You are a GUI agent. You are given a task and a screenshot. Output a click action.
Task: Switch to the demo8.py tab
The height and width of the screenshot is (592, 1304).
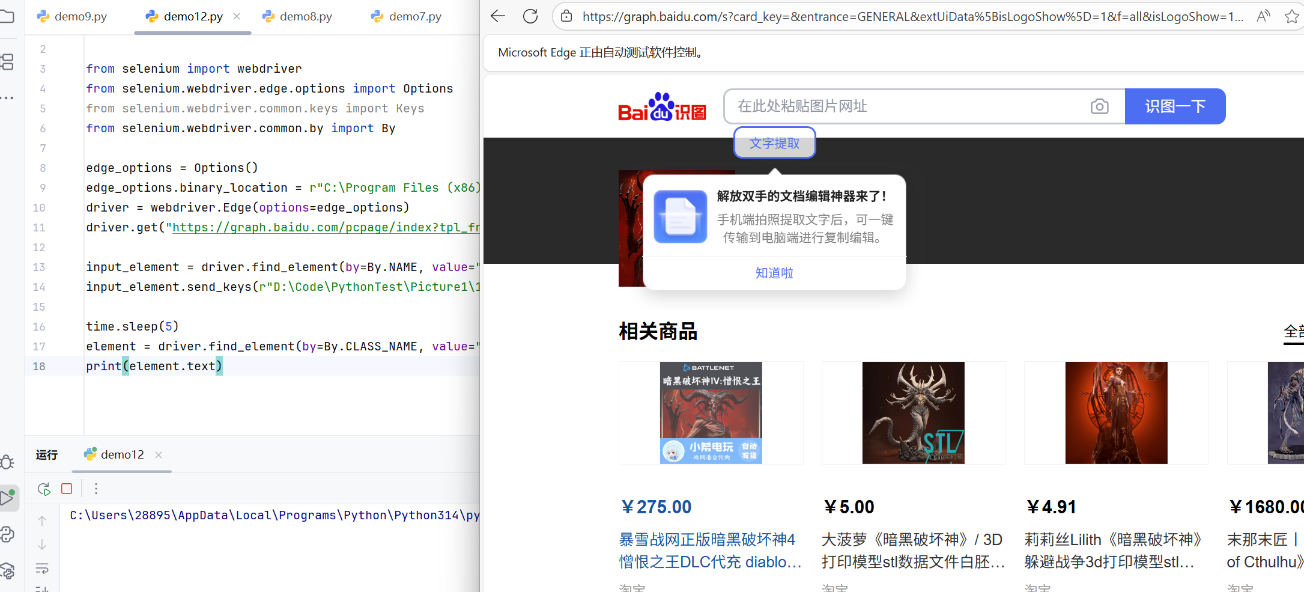click(x=297, y=16)
